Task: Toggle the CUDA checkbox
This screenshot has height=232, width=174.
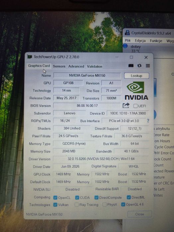Action: pos(77,197)
